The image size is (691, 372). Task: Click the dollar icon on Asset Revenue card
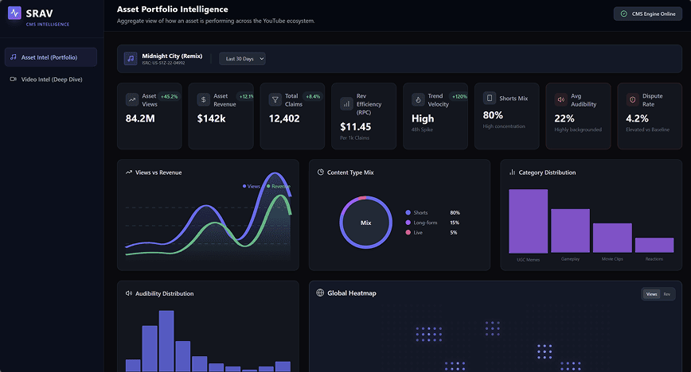(x=203, y=99)
